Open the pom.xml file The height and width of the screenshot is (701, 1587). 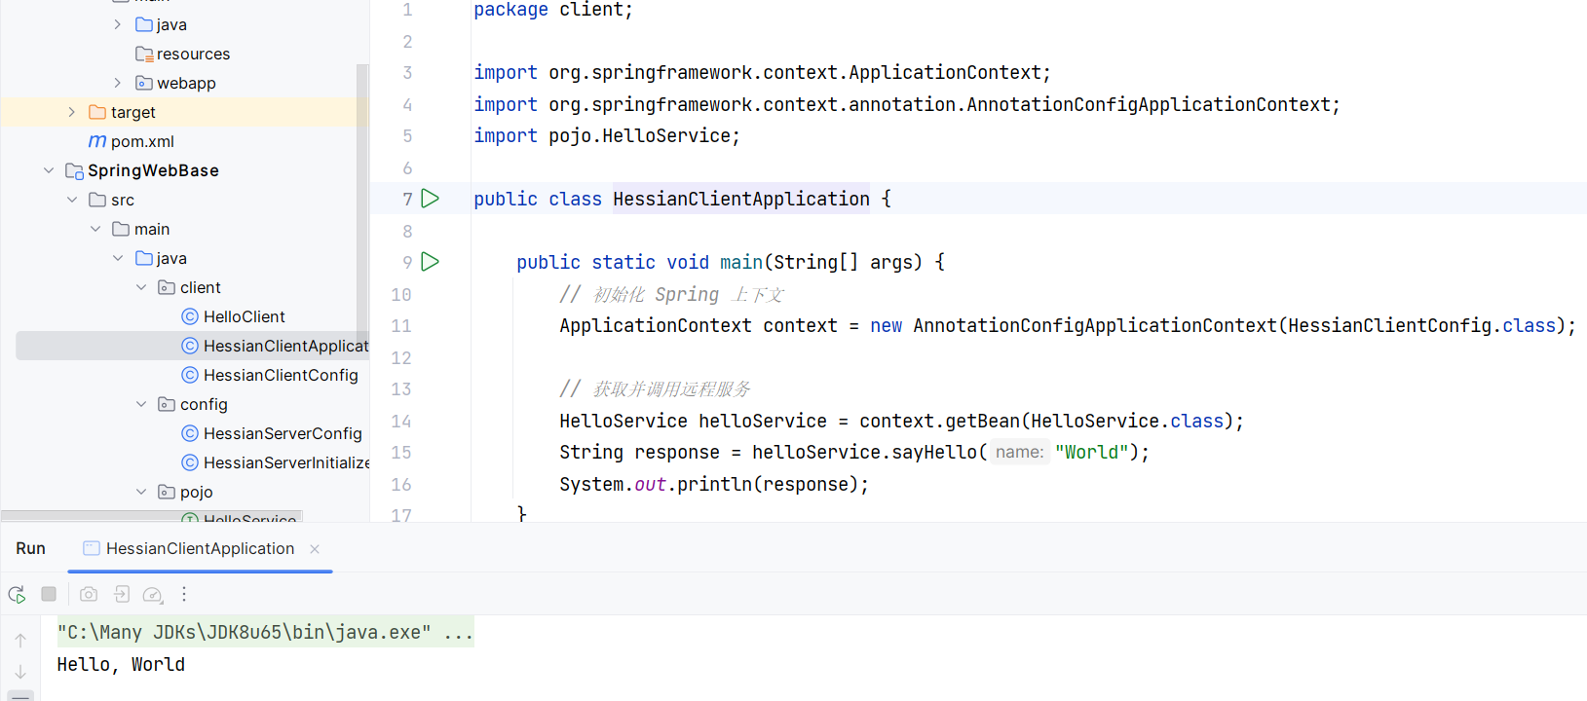[142, 141]
